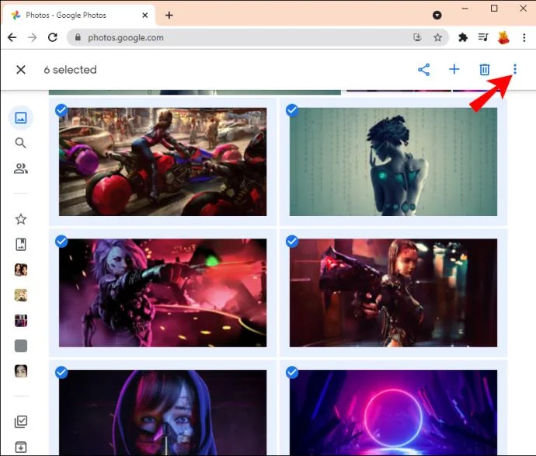Click the tab search dropdown circle
Viewport: 536px width, 456px height.
[437, 15]
